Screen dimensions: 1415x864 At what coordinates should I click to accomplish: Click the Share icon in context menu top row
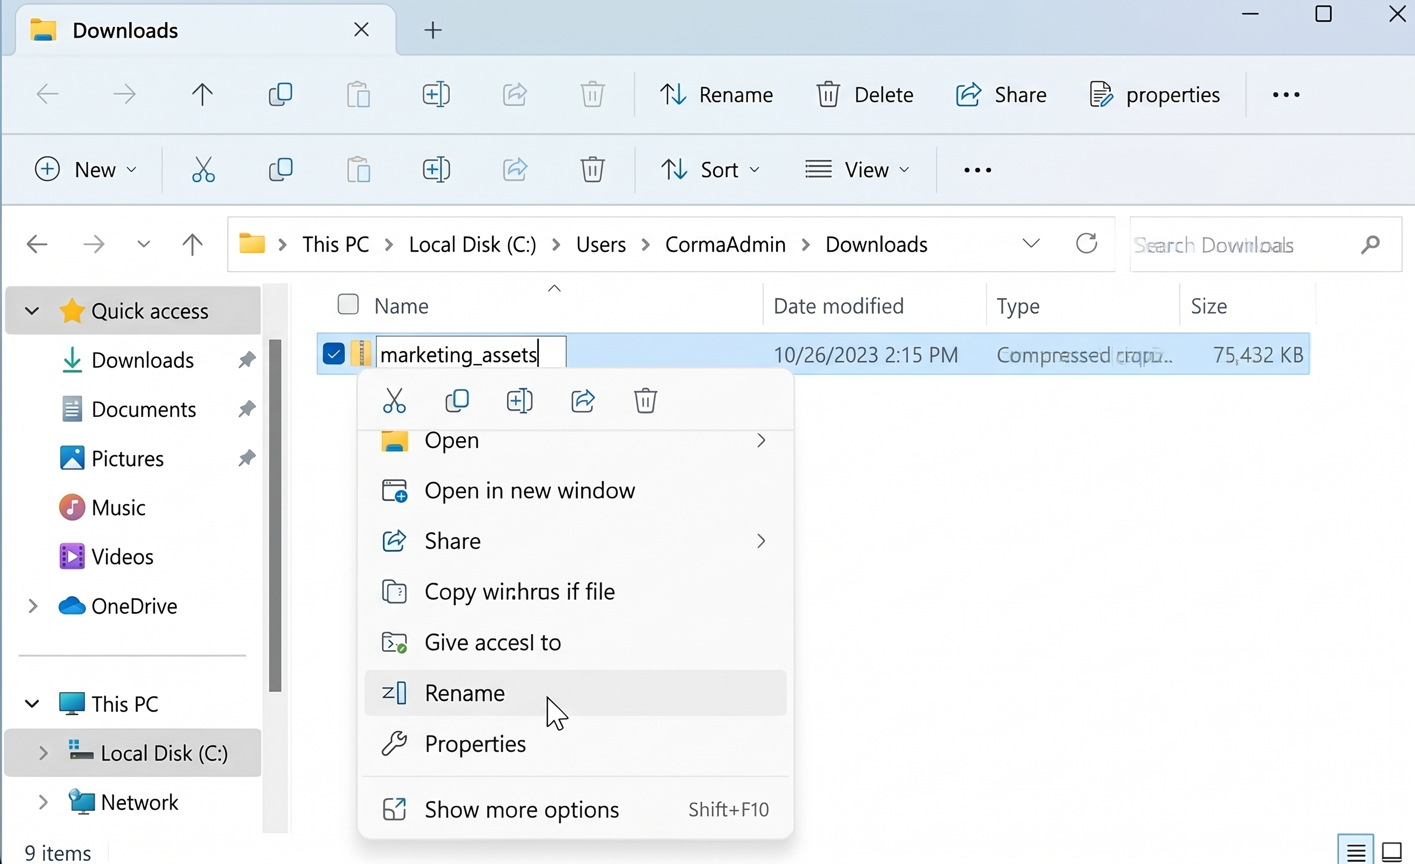583,401
